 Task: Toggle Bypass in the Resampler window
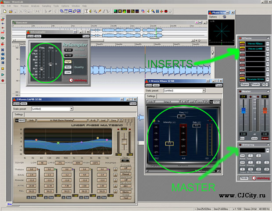pyautogui.click(x=30, y=36)
